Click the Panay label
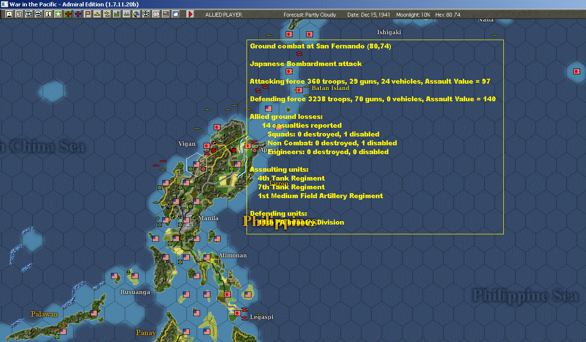586x342 pixels. [146, 333]
